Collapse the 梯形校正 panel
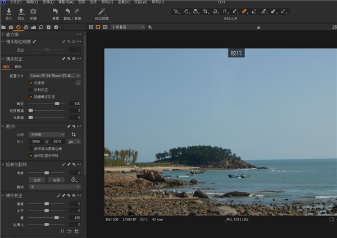The width and height of the screenshot is (337, 238). [x=3, y=196]
